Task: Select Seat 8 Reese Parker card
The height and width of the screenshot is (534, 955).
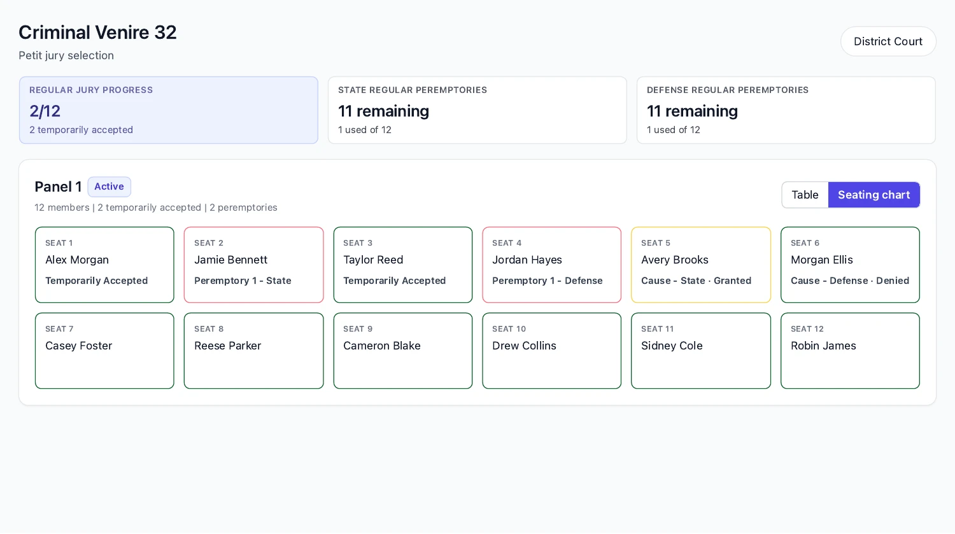Action: point(253,351)
